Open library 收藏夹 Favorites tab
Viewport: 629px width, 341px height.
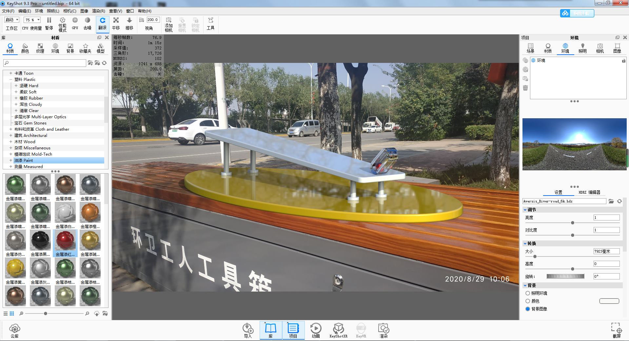coord(85,48)
